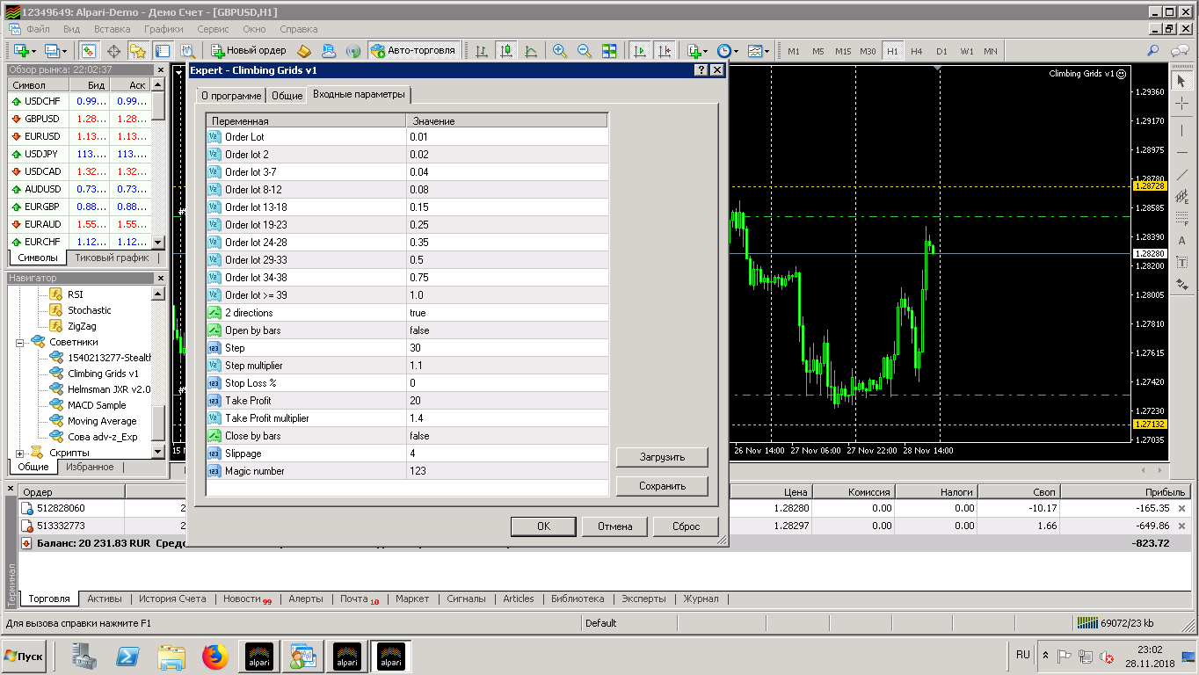The height and width of the screenshot is (675, 1199).
Task: Toggle the chart auto scroll button
Action: coord(640,51)
